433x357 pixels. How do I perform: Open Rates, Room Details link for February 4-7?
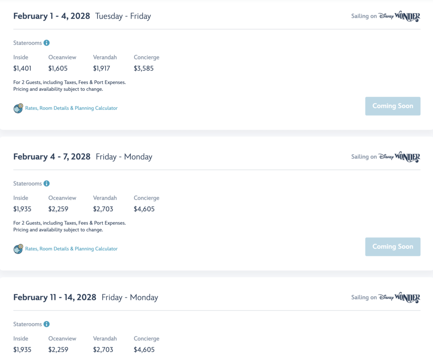[71, 249]
